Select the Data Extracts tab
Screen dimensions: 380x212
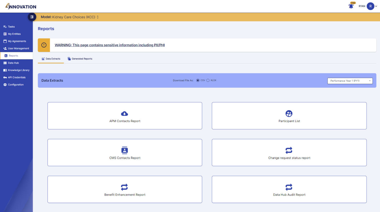pos(51,59)
